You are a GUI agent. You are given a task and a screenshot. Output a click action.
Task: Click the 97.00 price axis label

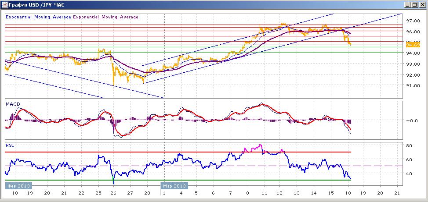(x=413, y=21)
